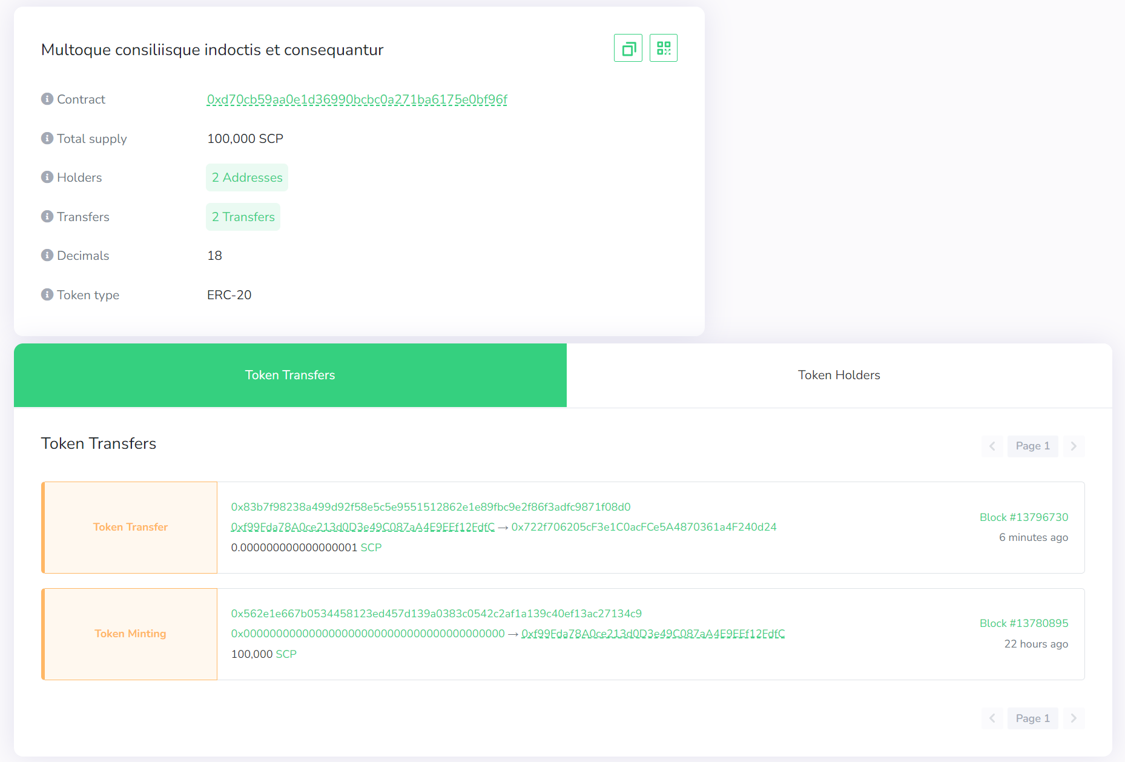Open recipient address 0x722f706205cF3e… link

point(644,527)
